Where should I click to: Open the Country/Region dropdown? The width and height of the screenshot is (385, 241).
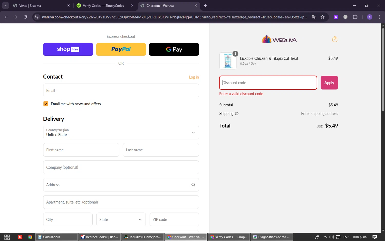pyautogui.click(x=121, y=133)
